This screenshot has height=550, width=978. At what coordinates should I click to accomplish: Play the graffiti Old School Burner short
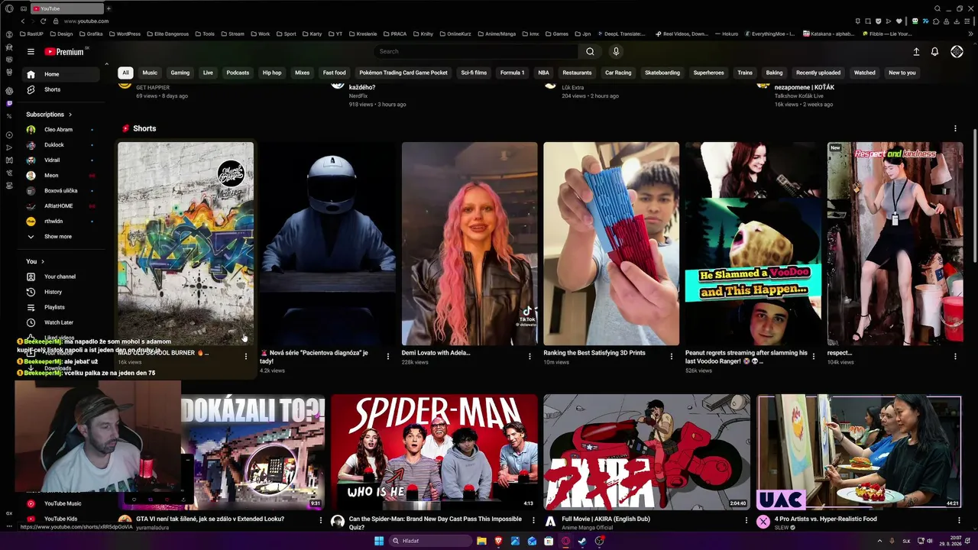(186, 244)
